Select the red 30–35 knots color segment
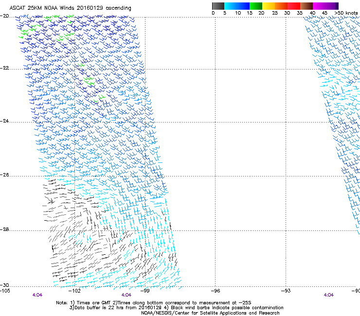The image size is (360, 316). click(x=294, y=6)
